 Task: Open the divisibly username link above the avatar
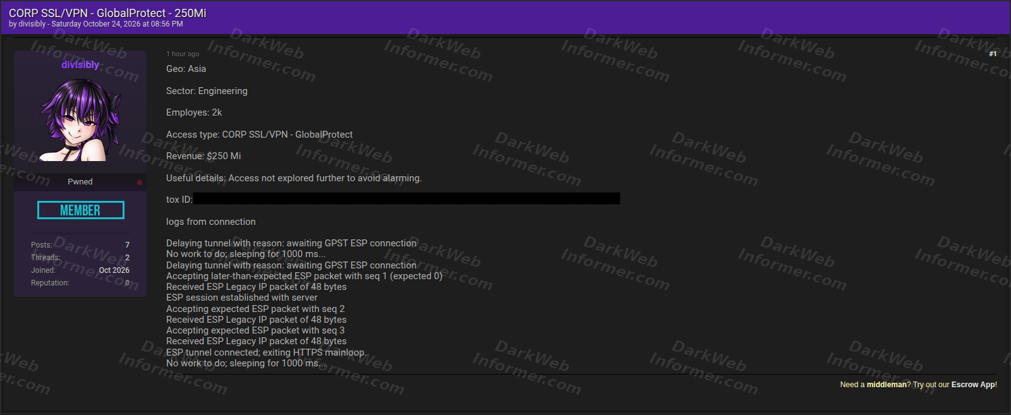tap(80, 64)
